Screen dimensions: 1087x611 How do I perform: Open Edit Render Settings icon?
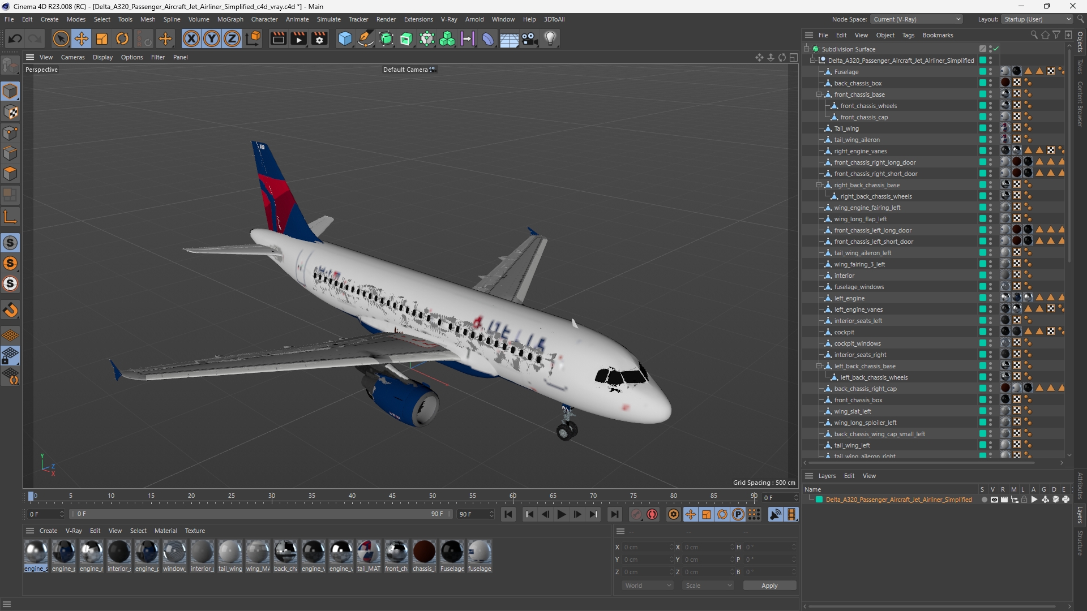[319, 38]
